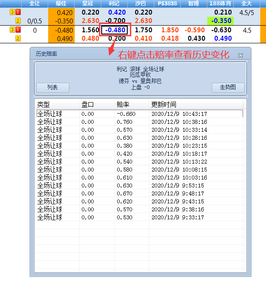Select the row with odds 0.580
The width and height of the screenshot is (266, 283).
tap(140, 169)
